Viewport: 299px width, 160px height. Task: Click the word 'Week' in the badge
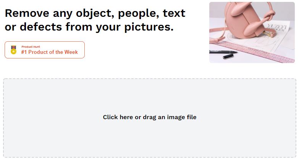[71, 52]
